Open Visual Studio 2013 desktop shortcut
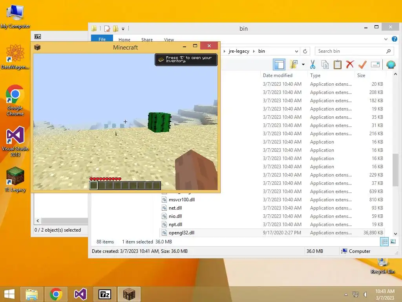Screen dimensions: 402x302 [15, 141]
